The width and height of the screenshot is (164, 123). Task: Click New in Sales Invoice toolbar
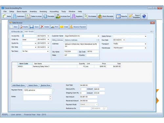pyautogui.click(x=14, y=27)
